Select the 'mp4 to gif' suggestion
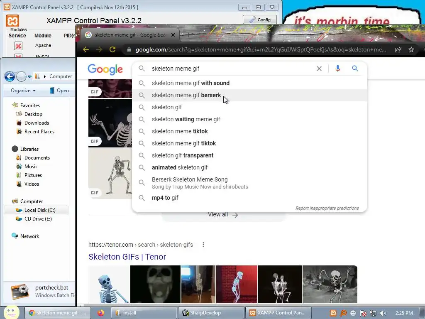The height and width of the screenshot is (319, 425). click(249, 198)
